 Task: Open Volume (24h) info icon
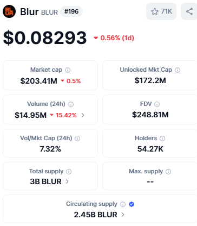coord(71,104)
